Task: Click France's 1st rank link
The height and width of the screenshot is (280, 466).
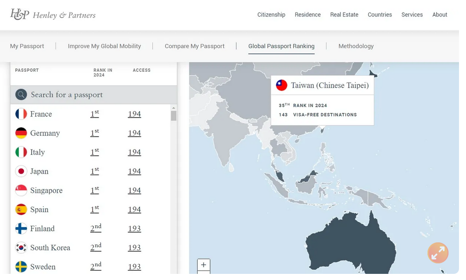Action: 95,114
